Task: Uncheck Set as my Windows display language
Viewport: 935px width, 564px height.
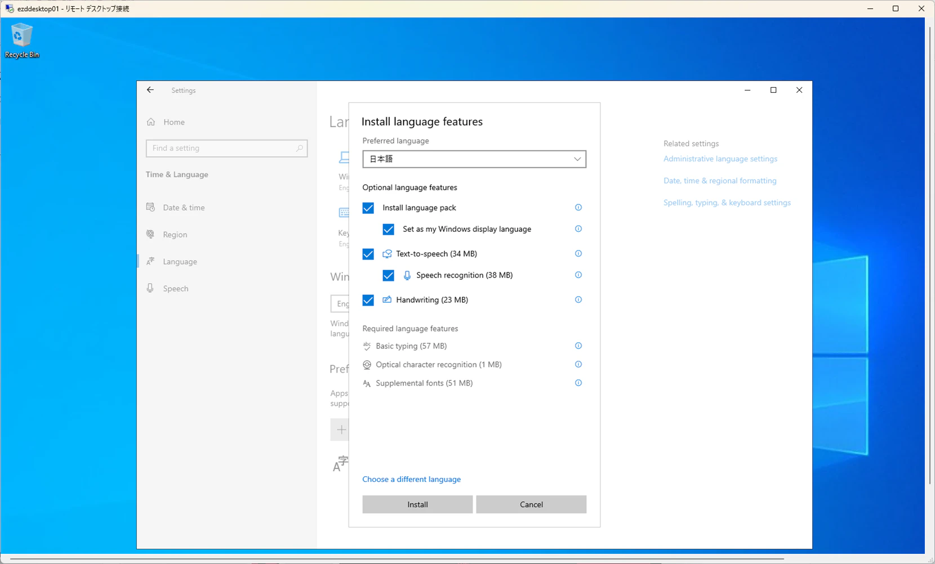Action: pos(389,230)
